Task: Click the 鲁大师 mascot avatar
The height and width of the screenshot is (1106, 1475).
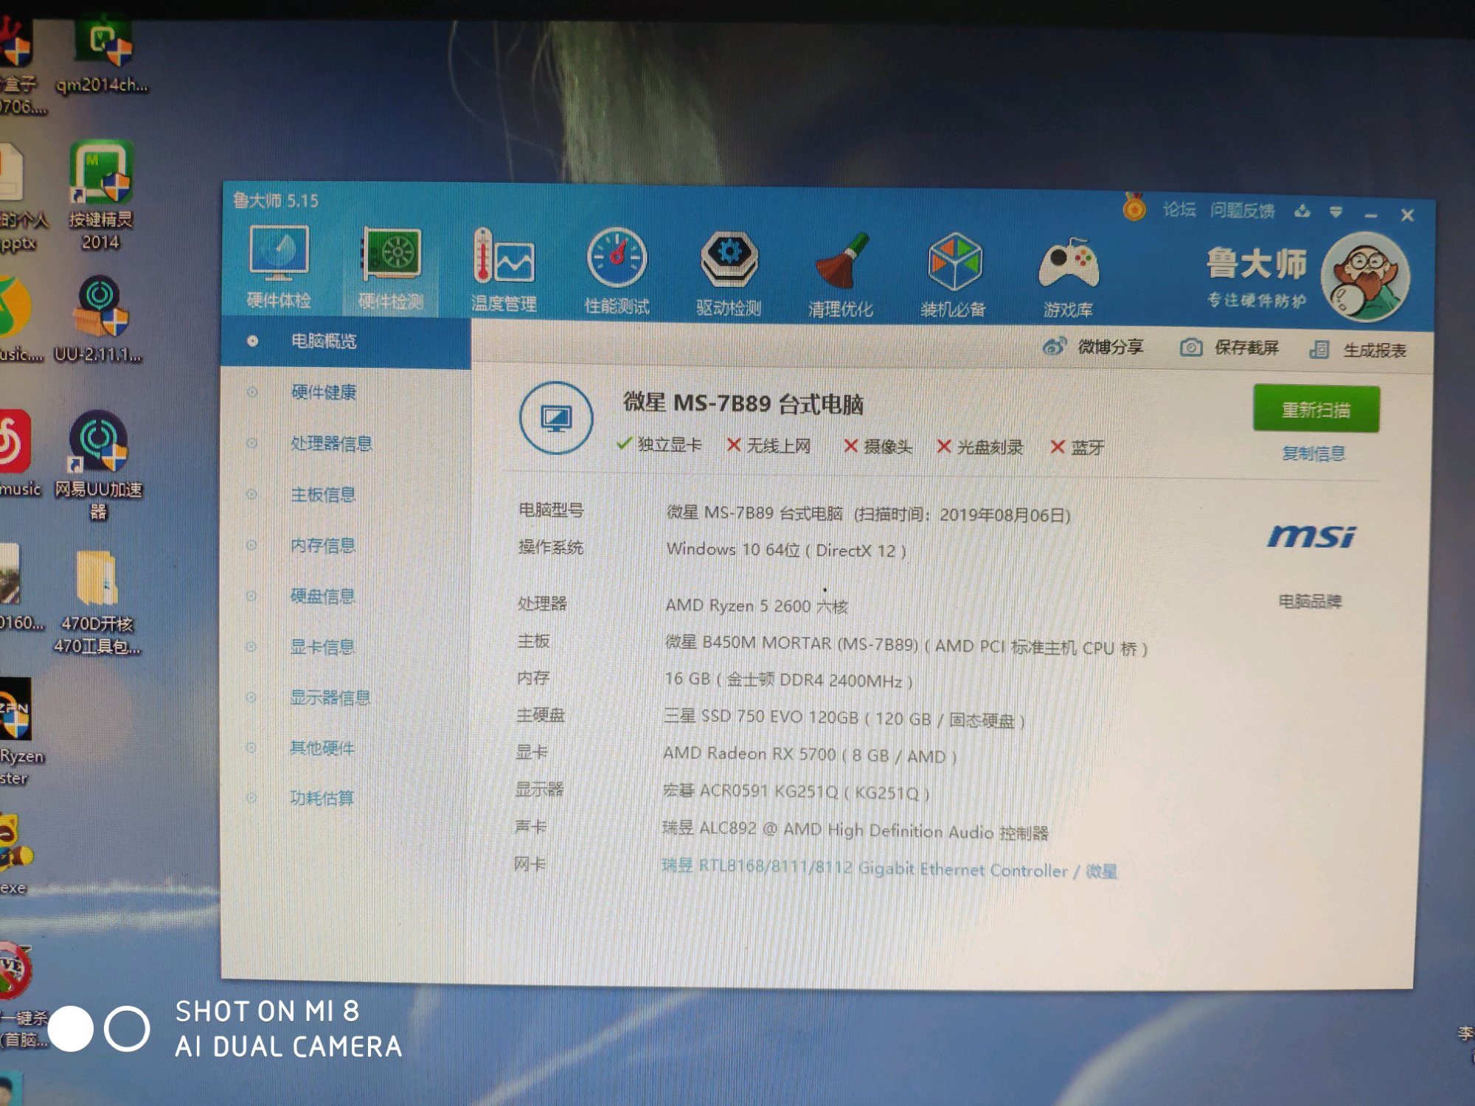Action: (1367, 278)
